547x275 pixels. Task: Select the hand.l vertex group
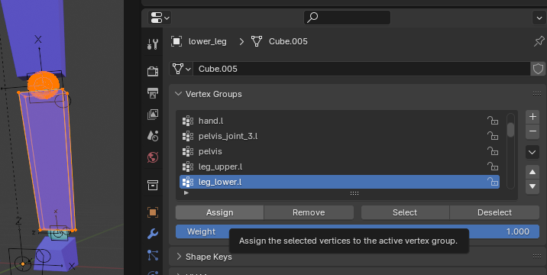(339, 121)
